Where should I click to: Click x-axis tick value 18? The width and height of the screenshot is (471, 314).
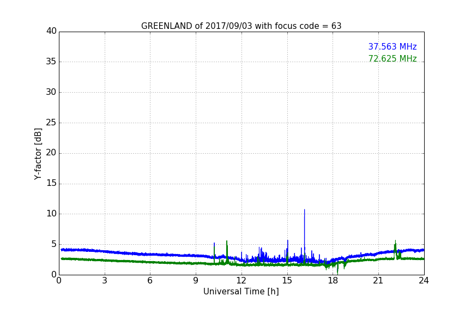(333, 281)
